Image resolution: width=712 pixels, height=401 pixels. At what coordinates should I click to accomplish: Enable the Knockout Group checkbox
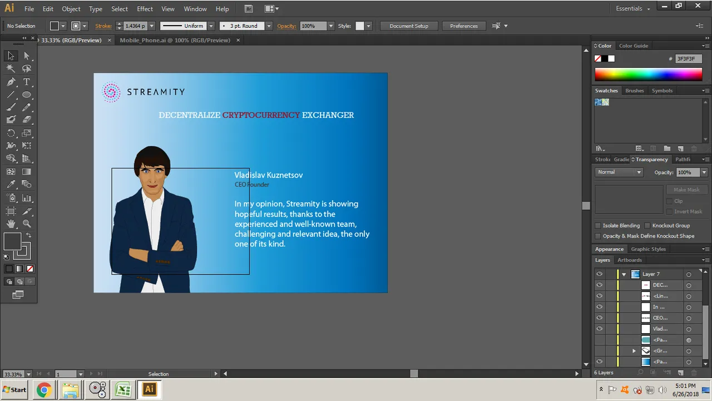647,225
